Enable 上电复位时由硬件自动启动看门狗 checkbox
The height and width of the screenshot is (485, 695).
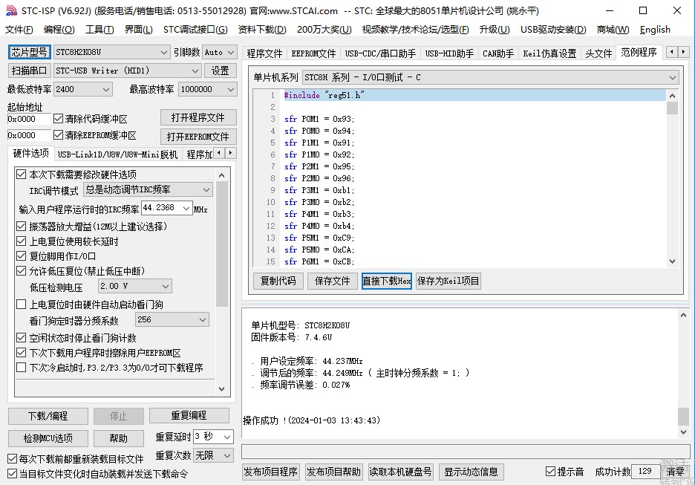tap(21, 304)
